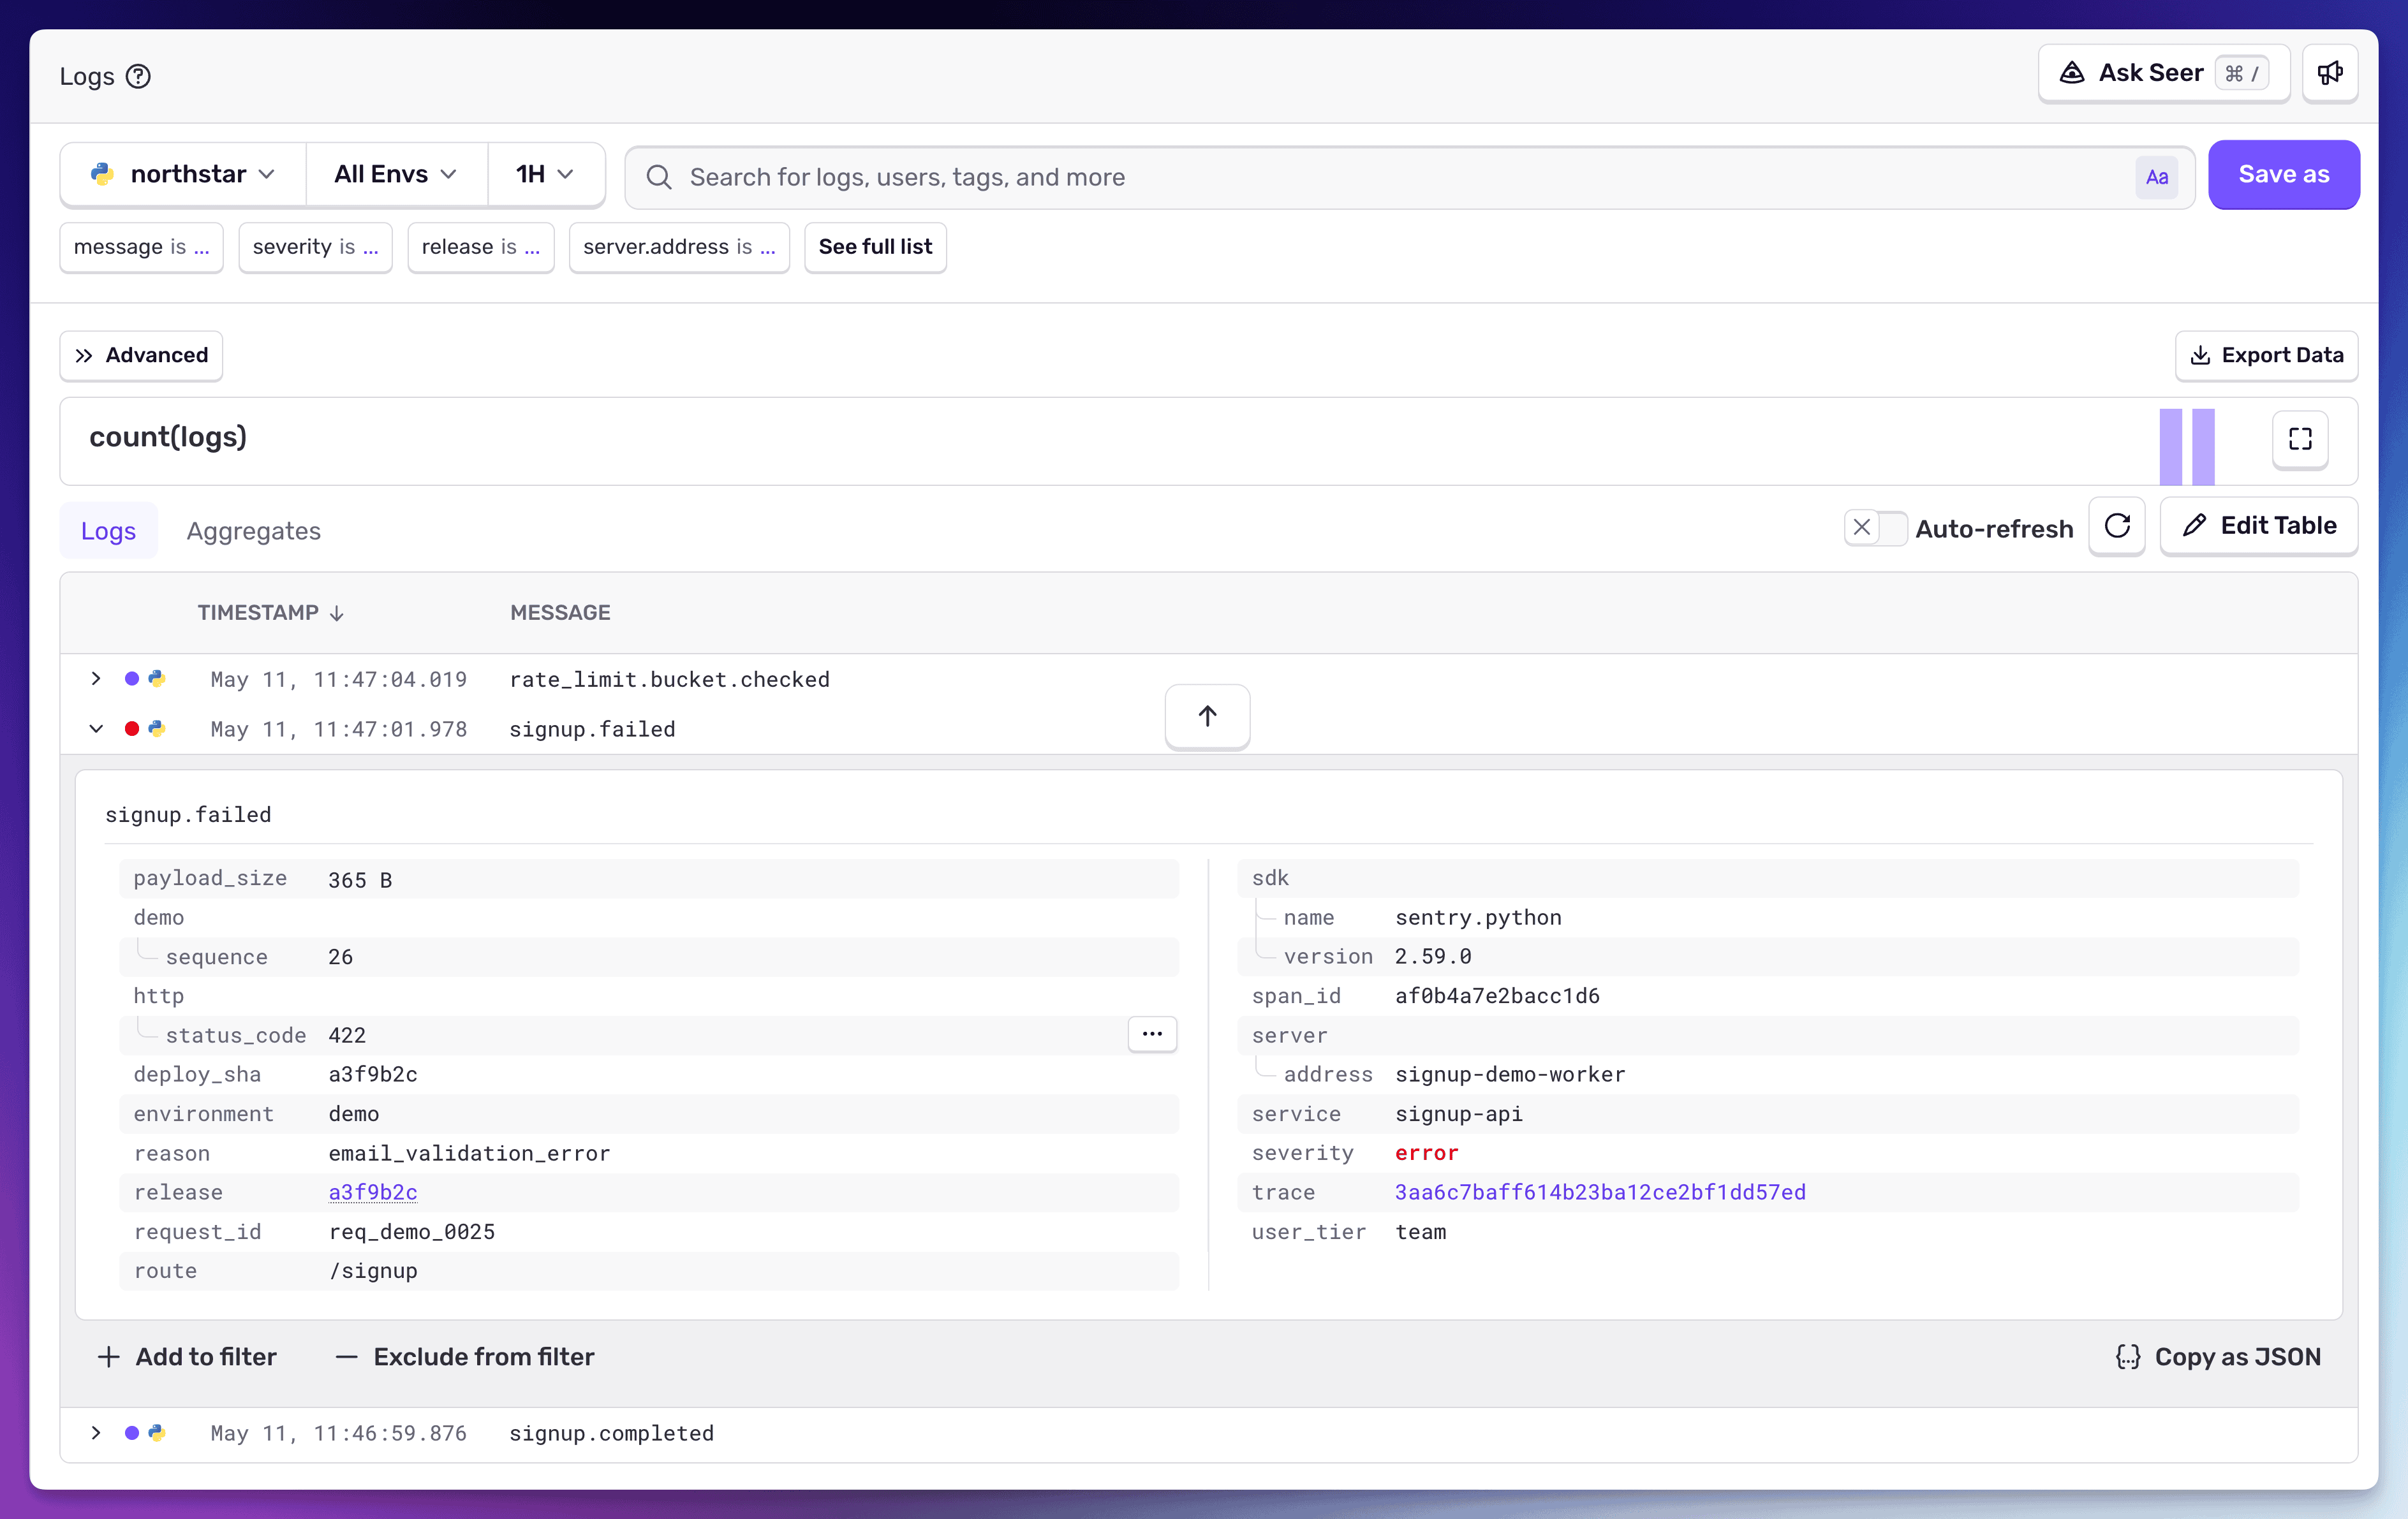This screenshot has height=1519, width=2408.
Task: Add the severity is filter chip
Action: 315,247
